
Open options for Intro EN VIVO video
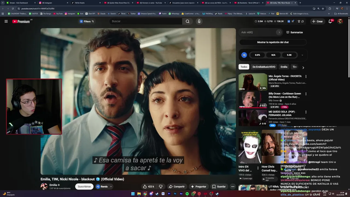(258, 168)
